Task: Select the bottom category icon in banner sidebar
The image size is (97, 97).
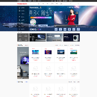Action: (x=20, y=29)
